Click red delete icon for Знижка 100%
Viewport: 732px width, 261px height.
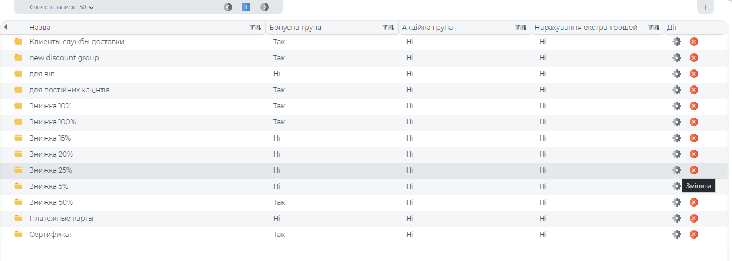coord(694,122)
